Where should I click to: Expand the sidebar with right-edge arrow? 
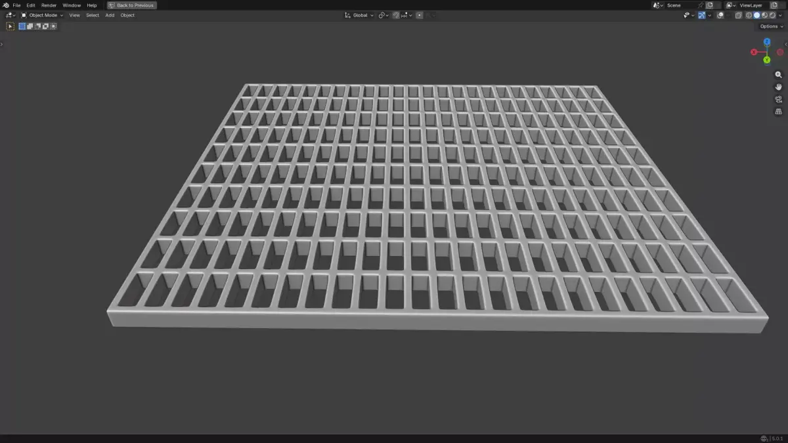(786, 44)
